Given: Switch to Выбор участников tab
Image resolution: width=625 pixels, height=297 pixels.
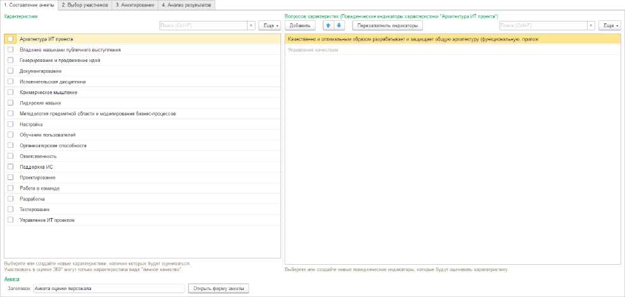Looking at the screenshot, I should [85, 4].
